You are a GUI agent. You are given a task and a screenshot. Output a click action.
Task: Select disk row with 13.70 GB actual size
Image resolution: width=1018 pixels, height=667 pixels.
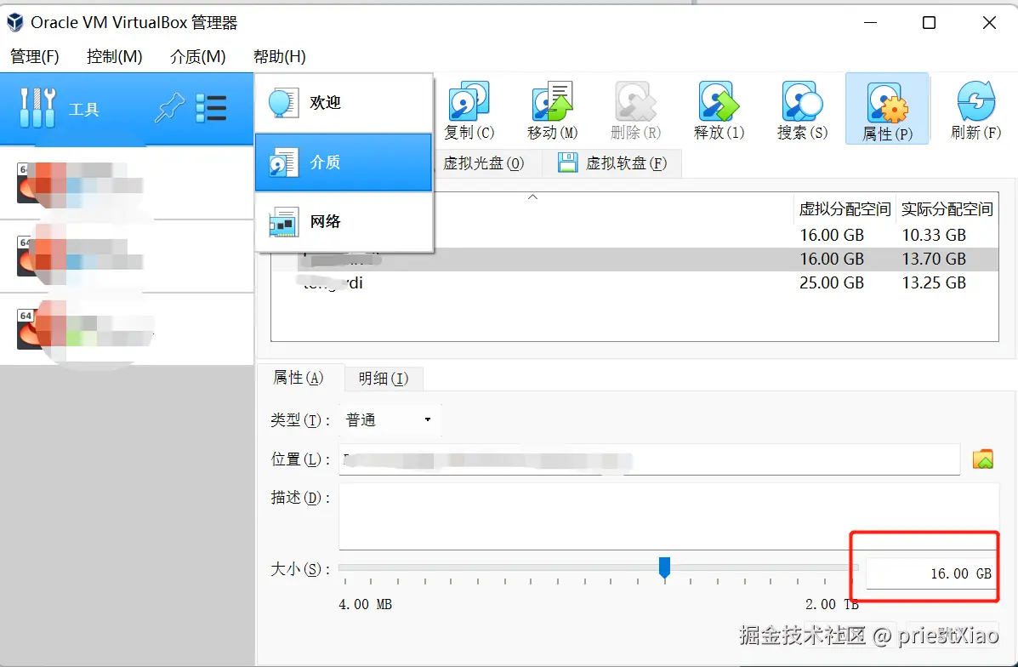coord(635,259)
